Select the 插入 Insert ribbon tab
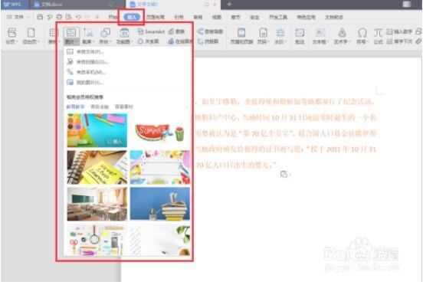423x285 pixels. point(132,17)
